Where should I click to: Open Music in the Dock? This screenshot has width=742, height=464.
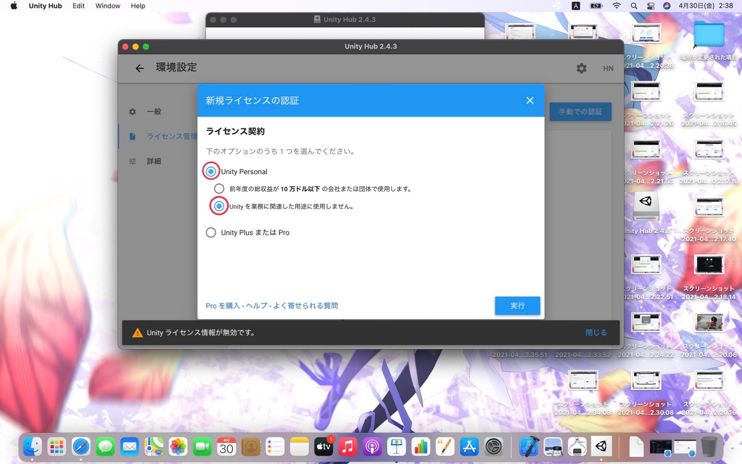click(x=348, y=447)
